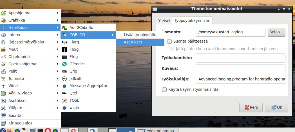This screenshot has height=132, width=295.
Task: Start wsjtx from the HamRadio submenu
Action: (88, 108)
